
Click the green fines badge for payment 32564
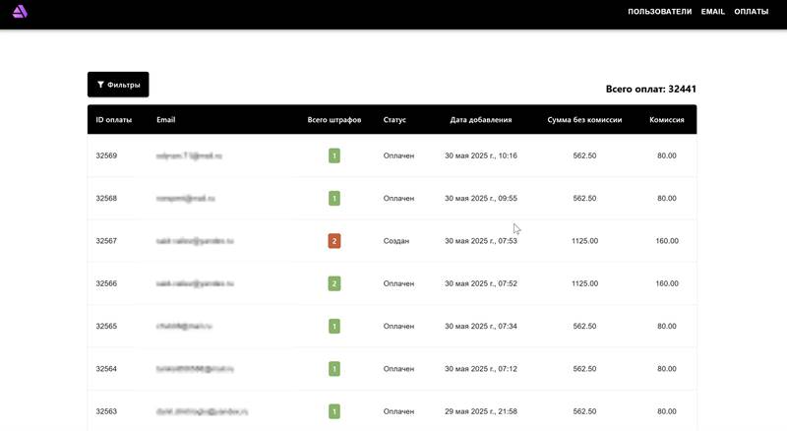pos(334,369)
